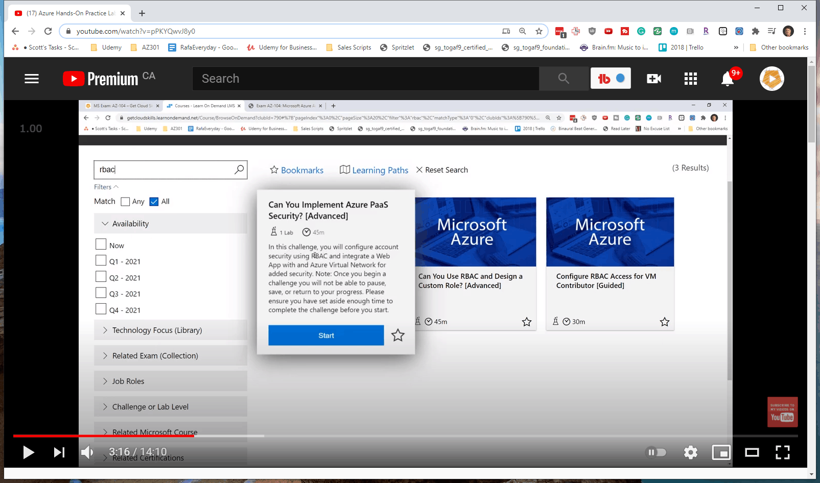Click the rbac search magnifier icon
Image resolution: width=820 pixels, height=483 pixels.
click(239, 170)
